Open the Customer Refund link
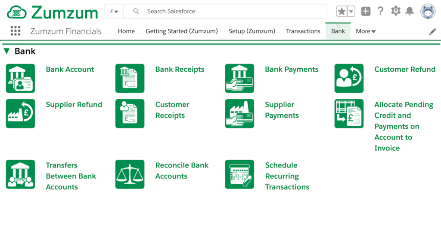Screen dimensions: 441x231 (x=405, y=69)
